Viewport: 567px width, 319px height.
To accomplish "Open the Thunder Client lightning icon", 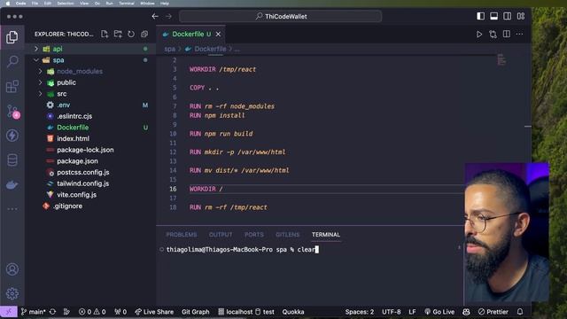I will (x=12, y=136).
